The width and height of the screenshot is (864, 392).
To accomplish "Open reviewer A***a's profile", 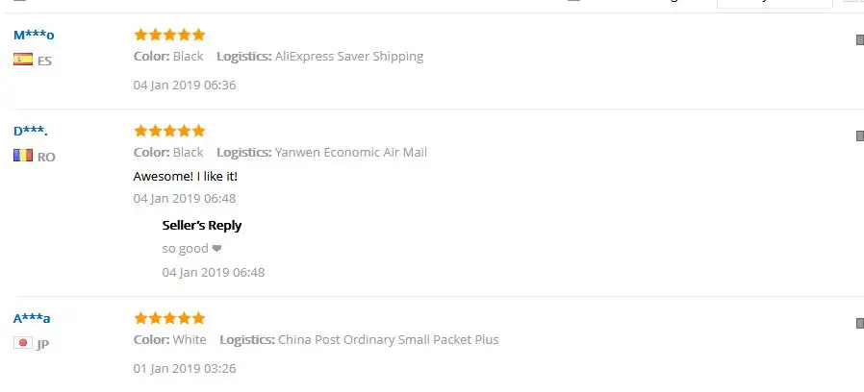I will [x=32, y=318].
